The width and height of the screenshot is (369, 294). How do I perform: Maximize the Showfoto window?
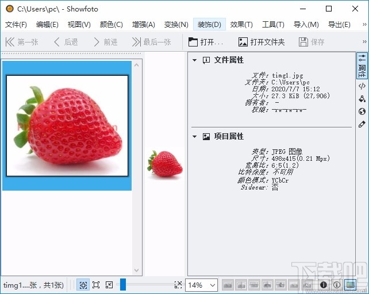point(329,9)
